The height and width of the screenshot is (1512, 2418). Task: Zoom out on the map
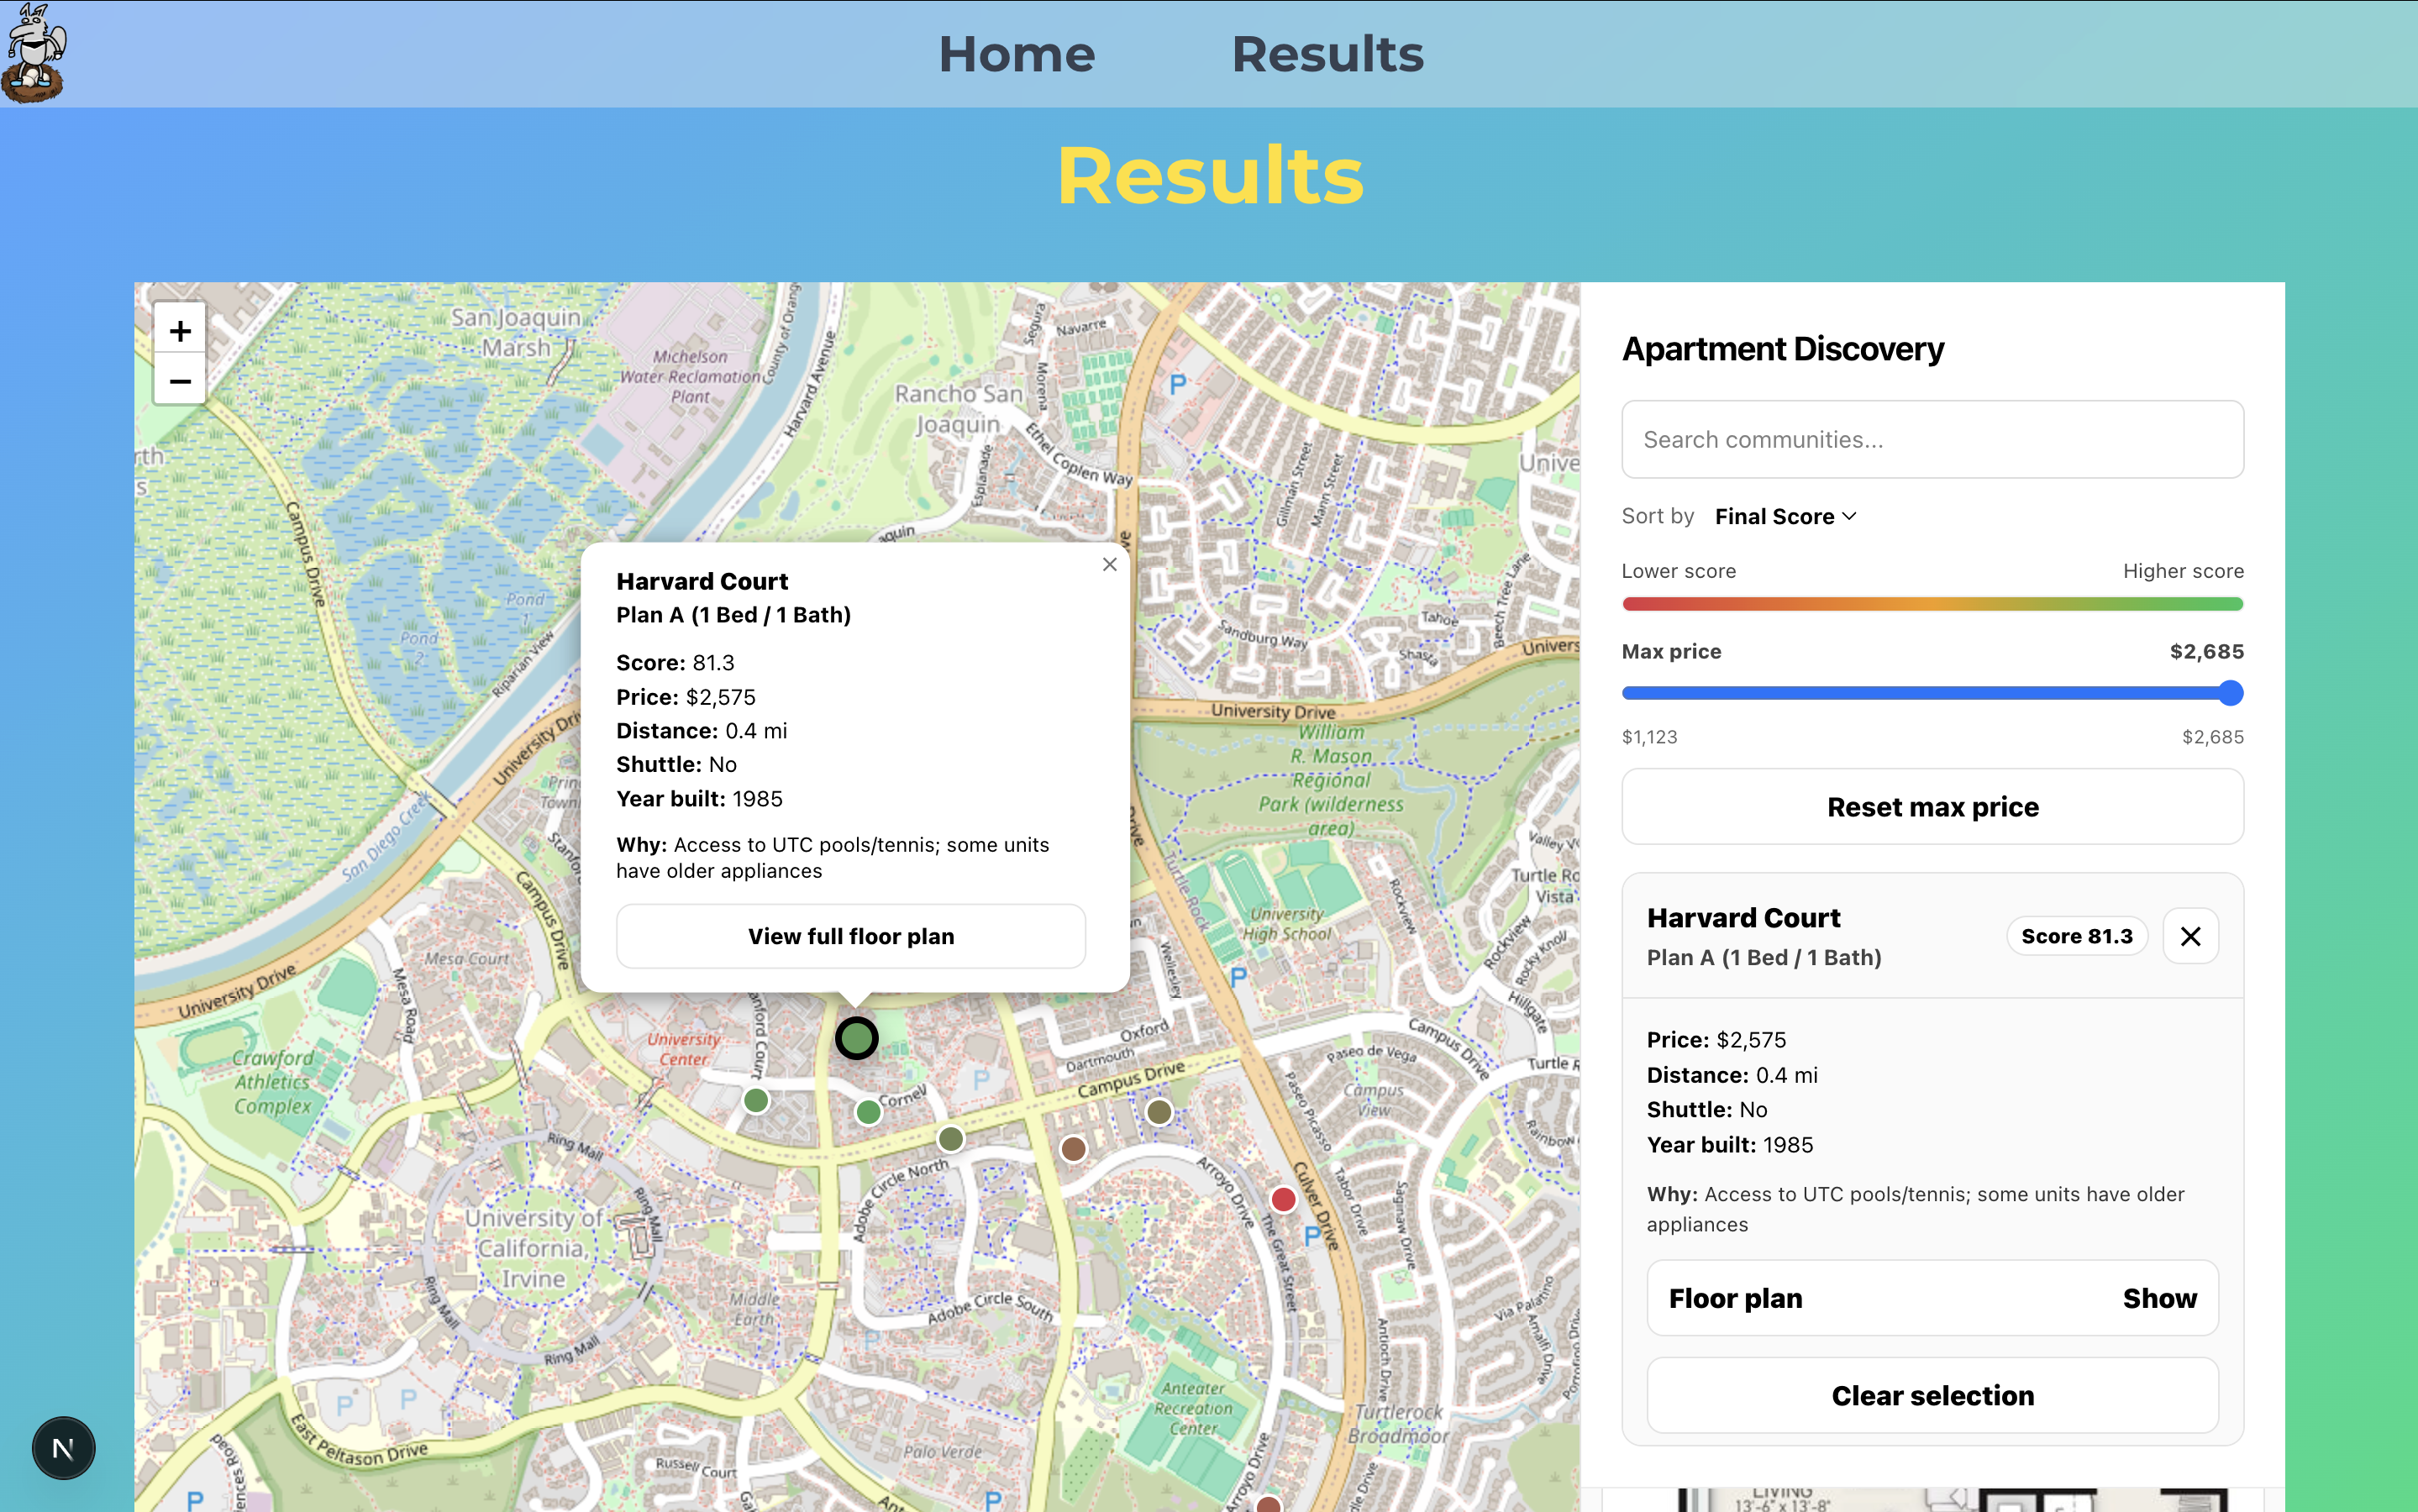click(x=180, y=381)
